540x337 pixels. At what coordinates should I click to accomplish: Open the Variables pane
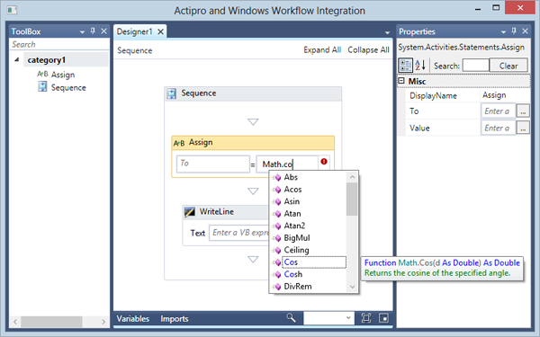click(133, 318)
